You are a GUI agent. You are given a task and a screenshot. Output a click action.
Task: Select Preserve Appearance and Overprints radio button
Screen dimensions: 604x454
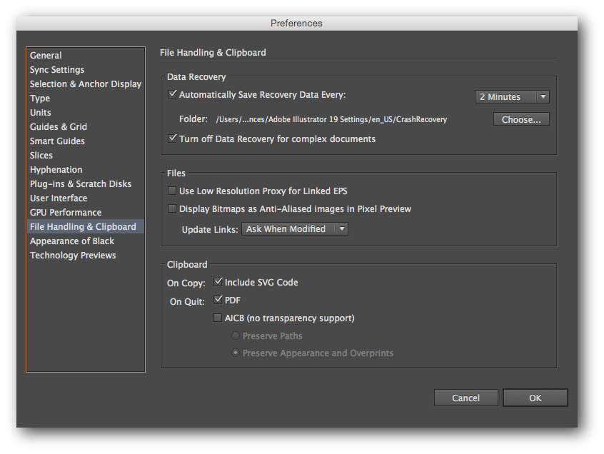pos(236,353)
